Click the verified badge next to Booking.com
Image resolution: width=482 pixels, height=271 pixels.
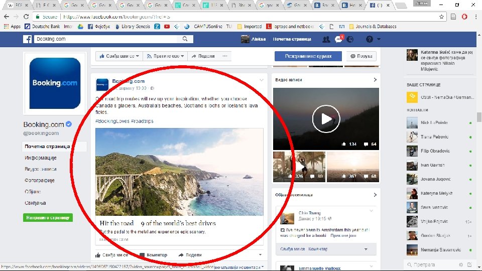click(69, 124)
